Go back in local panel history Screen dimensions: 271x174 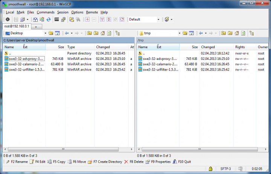pyautogui.click(x=67, y=33)
